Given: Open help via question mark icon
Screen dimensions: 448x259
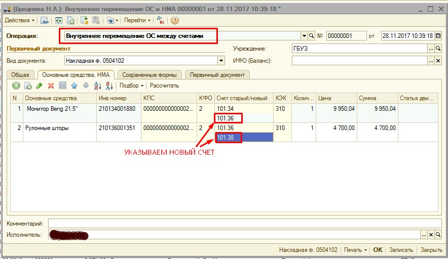Looking at the screenshot, I should (x=175, y=20).
